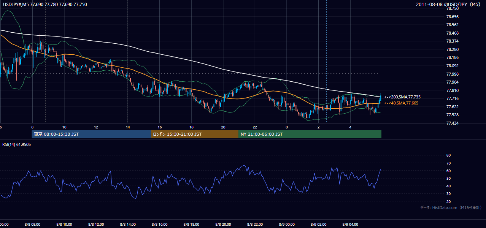Viewport: 486px width, 228px height.
Task: Click price axis value 77.998
Action: (452, 74)
